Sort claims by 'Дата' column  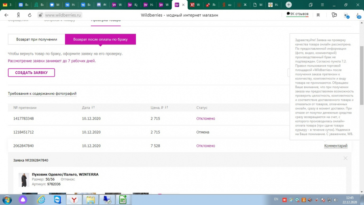pos(88,108)
